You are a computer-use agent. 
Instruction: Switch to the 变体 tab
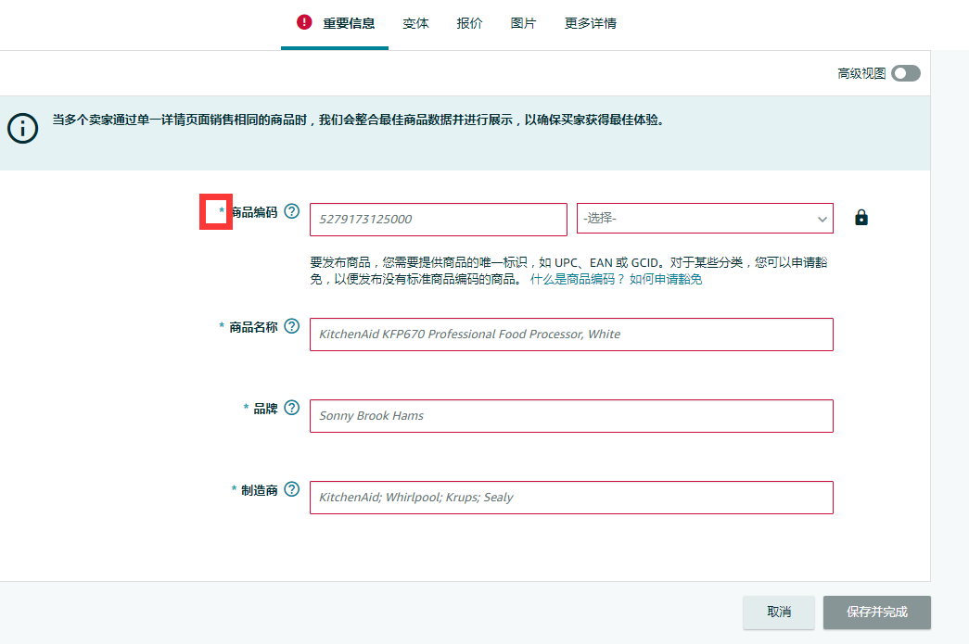[415, 22]
